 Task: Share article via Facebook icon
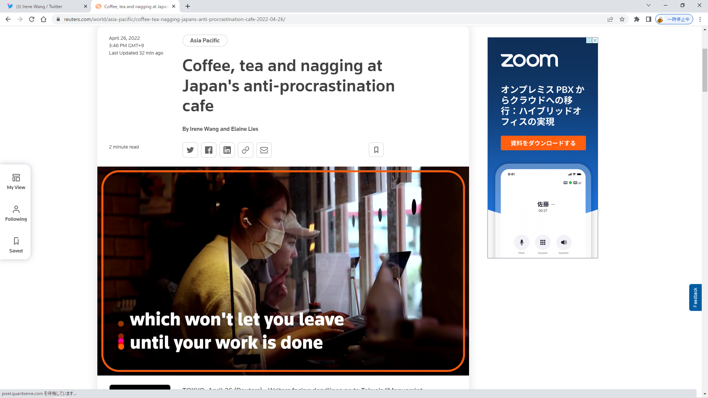209,150
